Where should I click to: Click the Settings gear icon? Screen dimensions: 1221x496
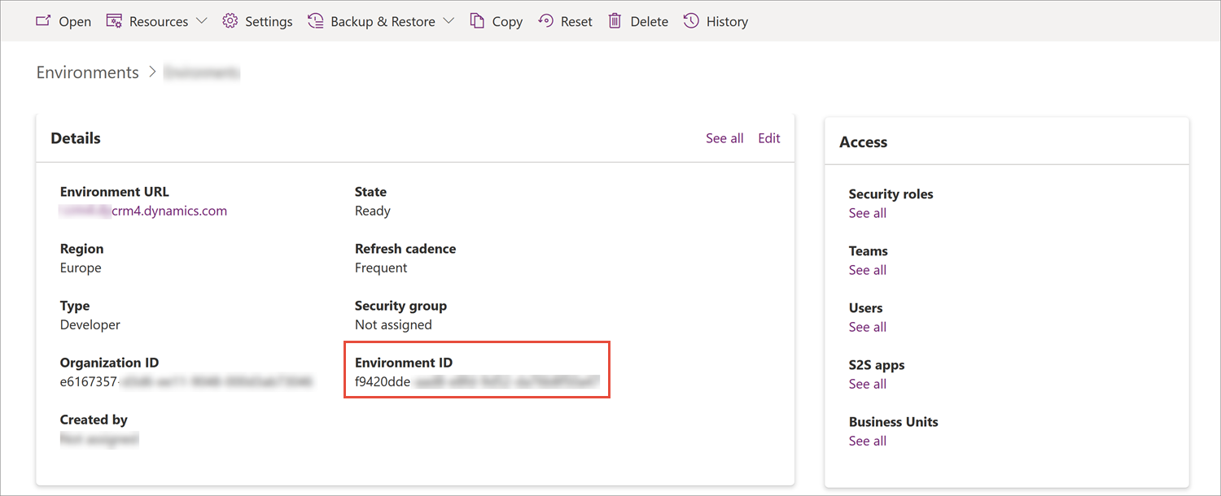[230, 21]
